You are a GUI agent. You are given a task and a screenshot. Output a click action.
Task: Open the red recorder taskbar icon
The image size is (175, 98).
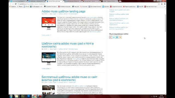40,96
